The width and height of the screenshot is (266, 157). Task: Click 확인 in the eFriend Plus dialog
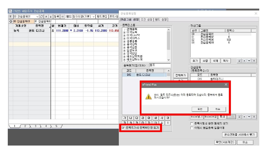click(x=200, y=109)
